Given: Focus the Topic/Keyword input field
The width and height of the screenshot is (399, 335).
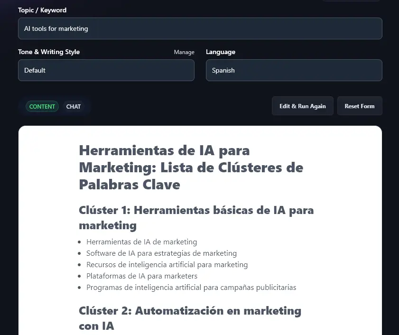Looking at the screenshot, I should click(200, 28).
